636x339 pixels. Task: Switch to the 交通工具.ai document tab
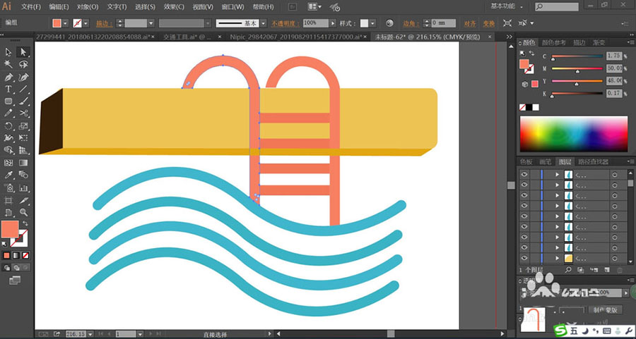click(186, 37)
